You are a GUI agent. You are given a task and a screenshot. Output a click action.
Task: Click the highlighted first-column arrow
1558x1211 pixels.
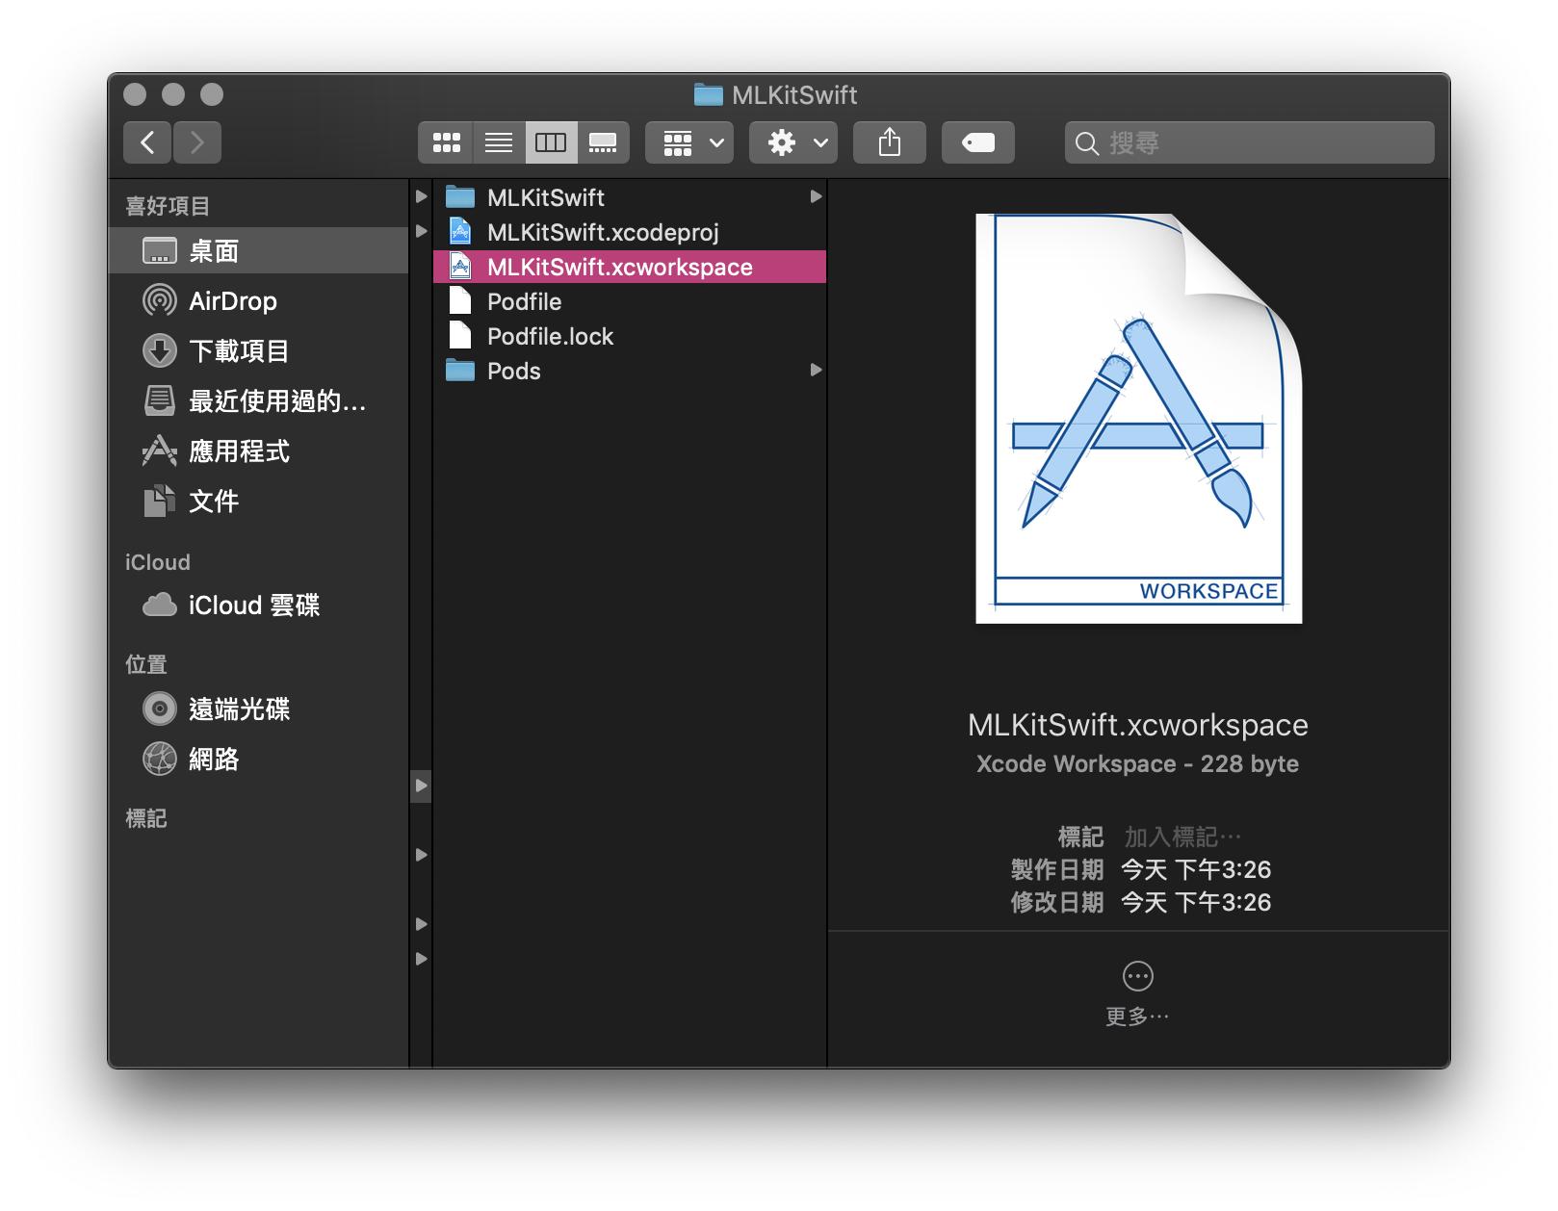tap(421, 786)
